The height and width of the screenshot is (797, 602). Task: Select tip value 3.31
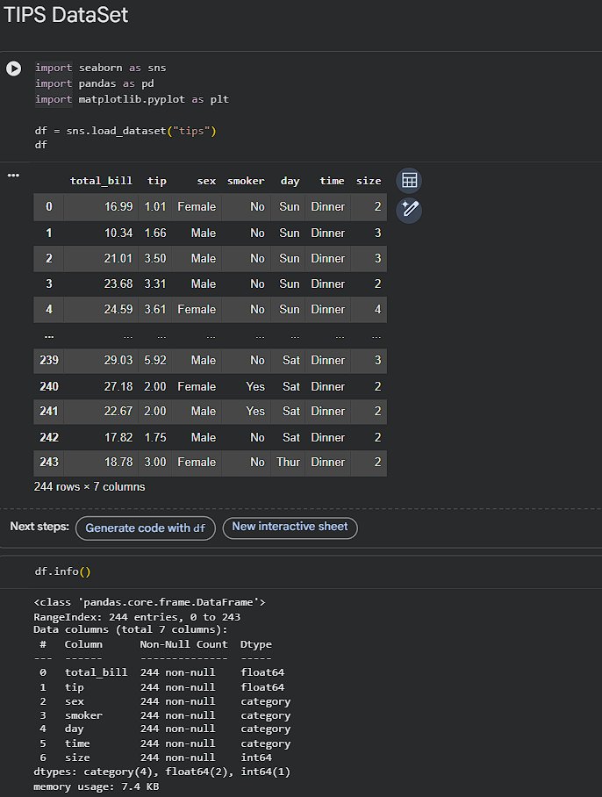(155, 284)
